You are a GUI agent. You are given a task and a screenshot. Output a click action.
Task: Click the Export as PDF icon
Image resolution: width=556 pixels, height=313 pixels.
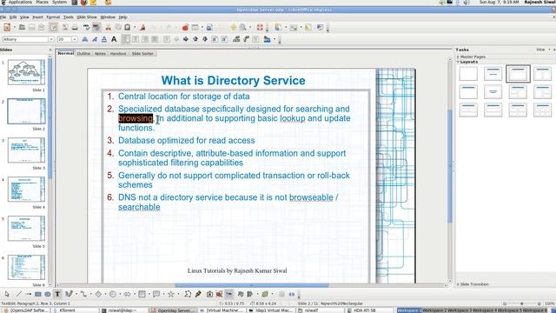(65, 27)
